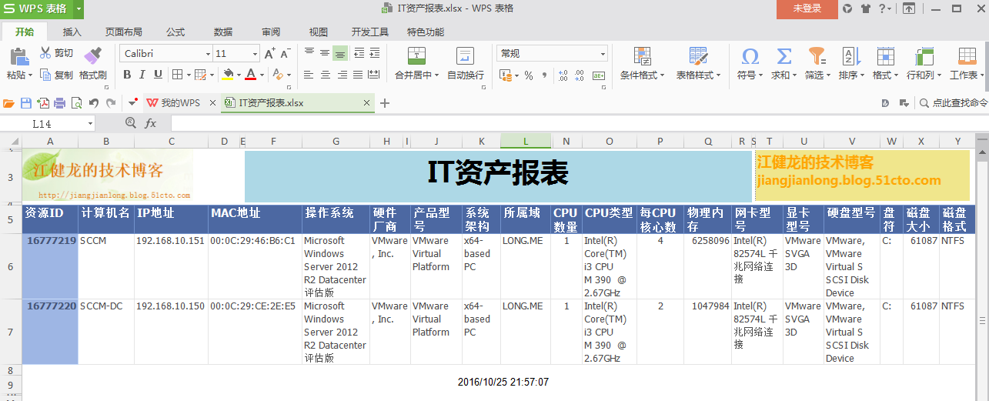Click the Open folder icon in quick access bar
Screen dimensions: 989x401
9,103
